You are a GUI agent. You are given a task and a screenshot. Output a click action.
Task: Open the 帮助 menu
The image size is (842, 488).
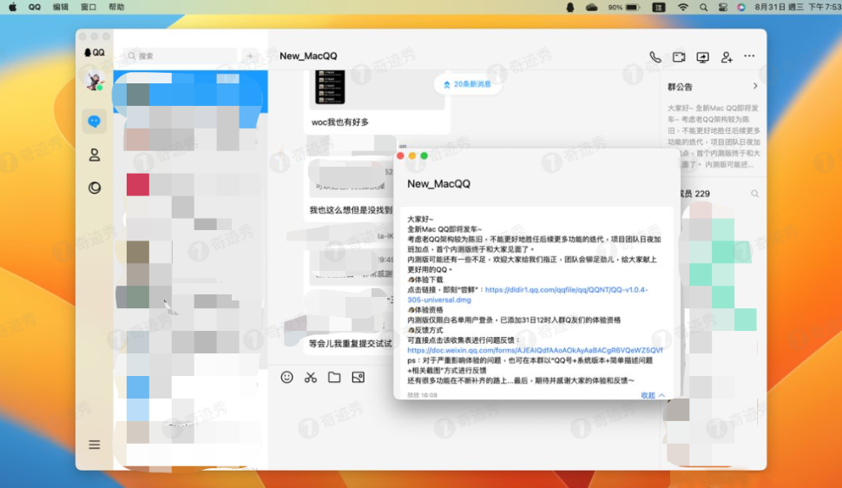(116, 7)
